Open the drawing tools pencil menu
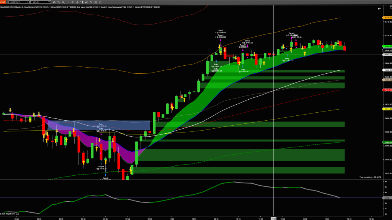 [x=59, y=2]
